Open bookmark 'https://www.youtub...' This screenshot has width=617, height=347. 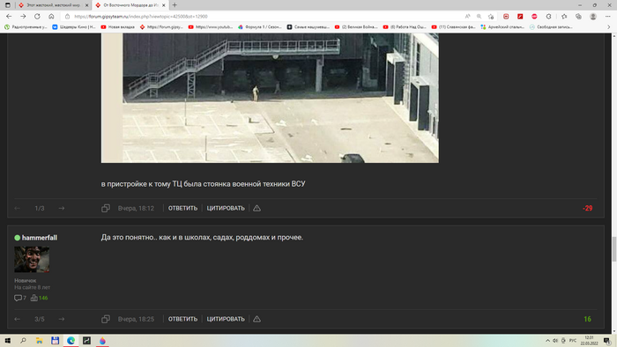coord(211,27)
